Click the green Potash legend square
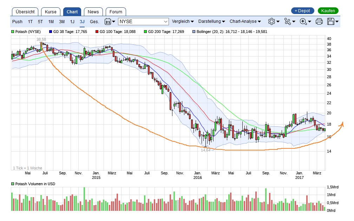354x221 pixels. 12,32
